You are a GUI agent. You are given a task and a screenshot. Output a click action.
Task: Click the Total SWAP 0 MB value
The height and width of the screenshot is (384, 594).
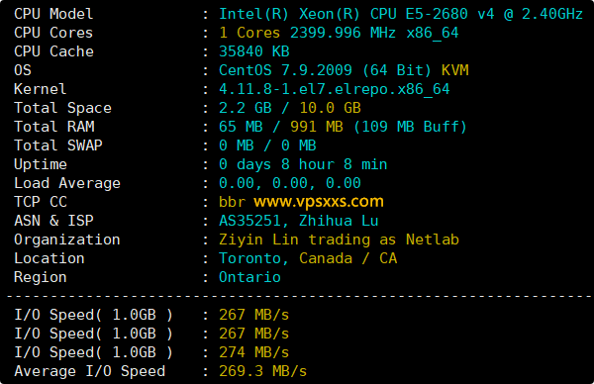tap(267, 145)
